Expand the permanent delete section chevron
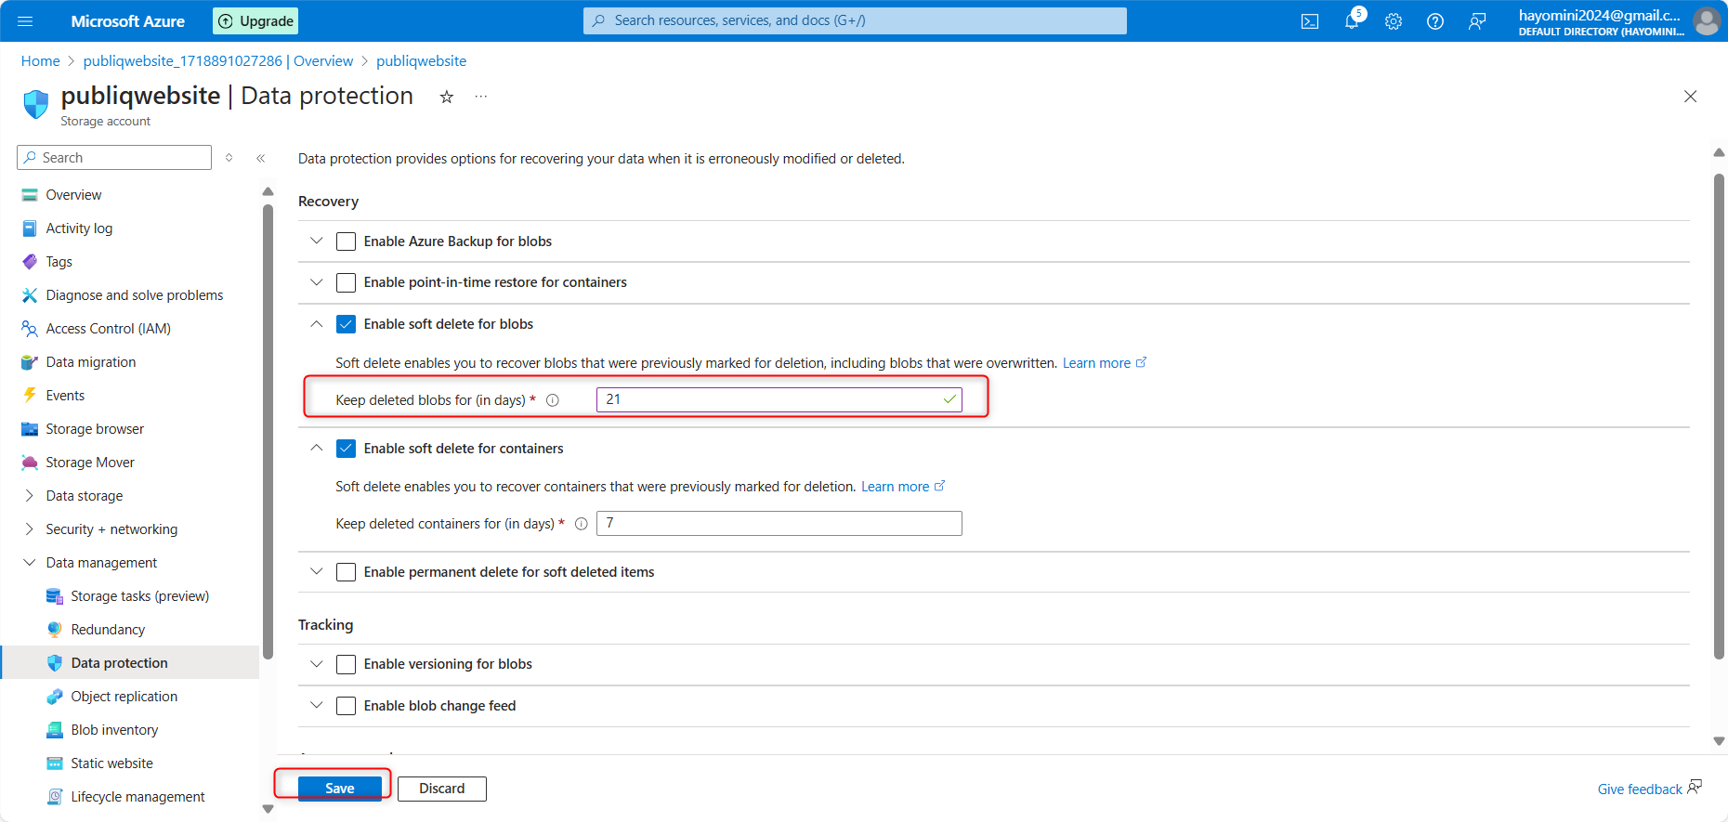 pyautogui.click(x=317, y=571)
